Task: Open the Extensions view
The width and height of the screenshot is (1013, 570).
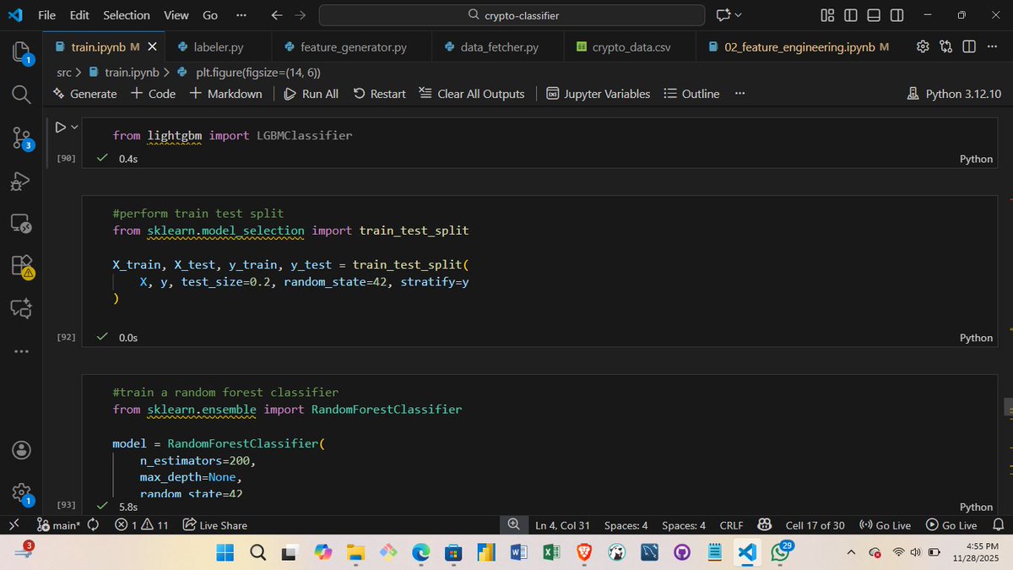Action: click(x=22, y=266)
